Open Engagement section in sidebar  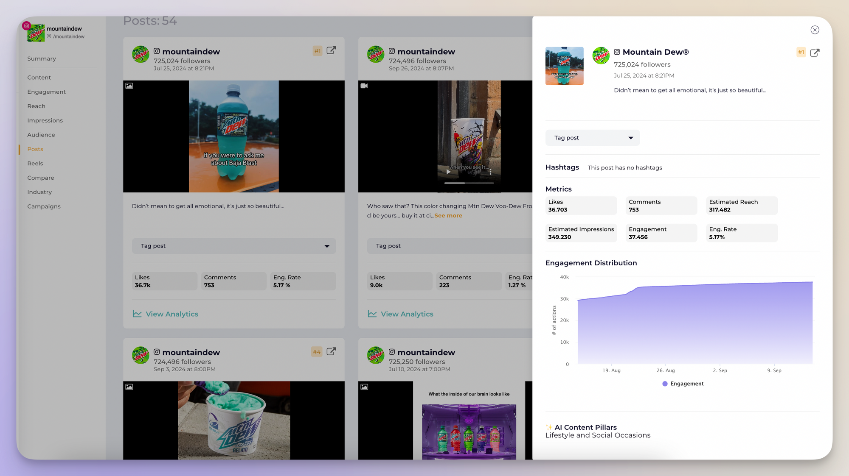46,92
